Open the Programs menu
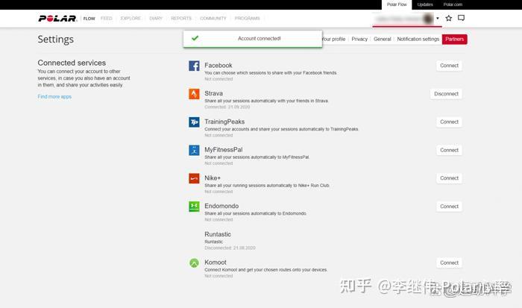 247,19
